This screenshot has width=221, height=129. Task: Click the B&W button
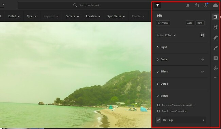[x=200, y=23]
